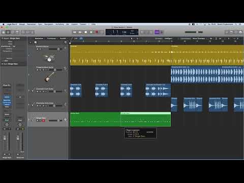
Task: Mute the Stinger Bass track
Action: pos(38,120)
